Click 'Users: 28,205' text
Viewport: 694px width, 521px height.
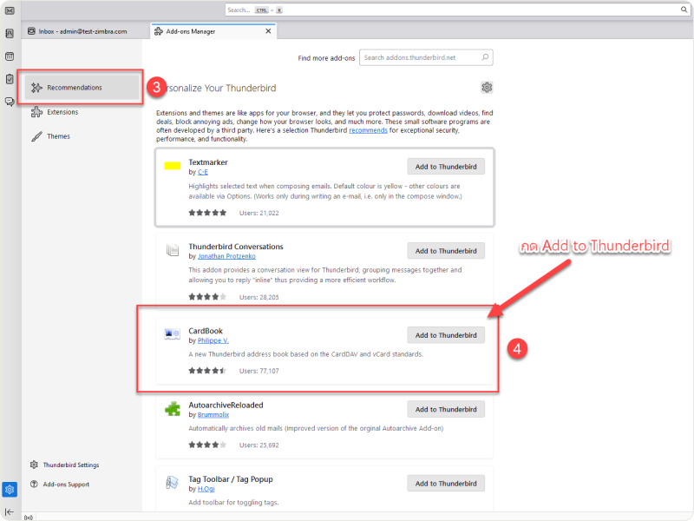259,297
